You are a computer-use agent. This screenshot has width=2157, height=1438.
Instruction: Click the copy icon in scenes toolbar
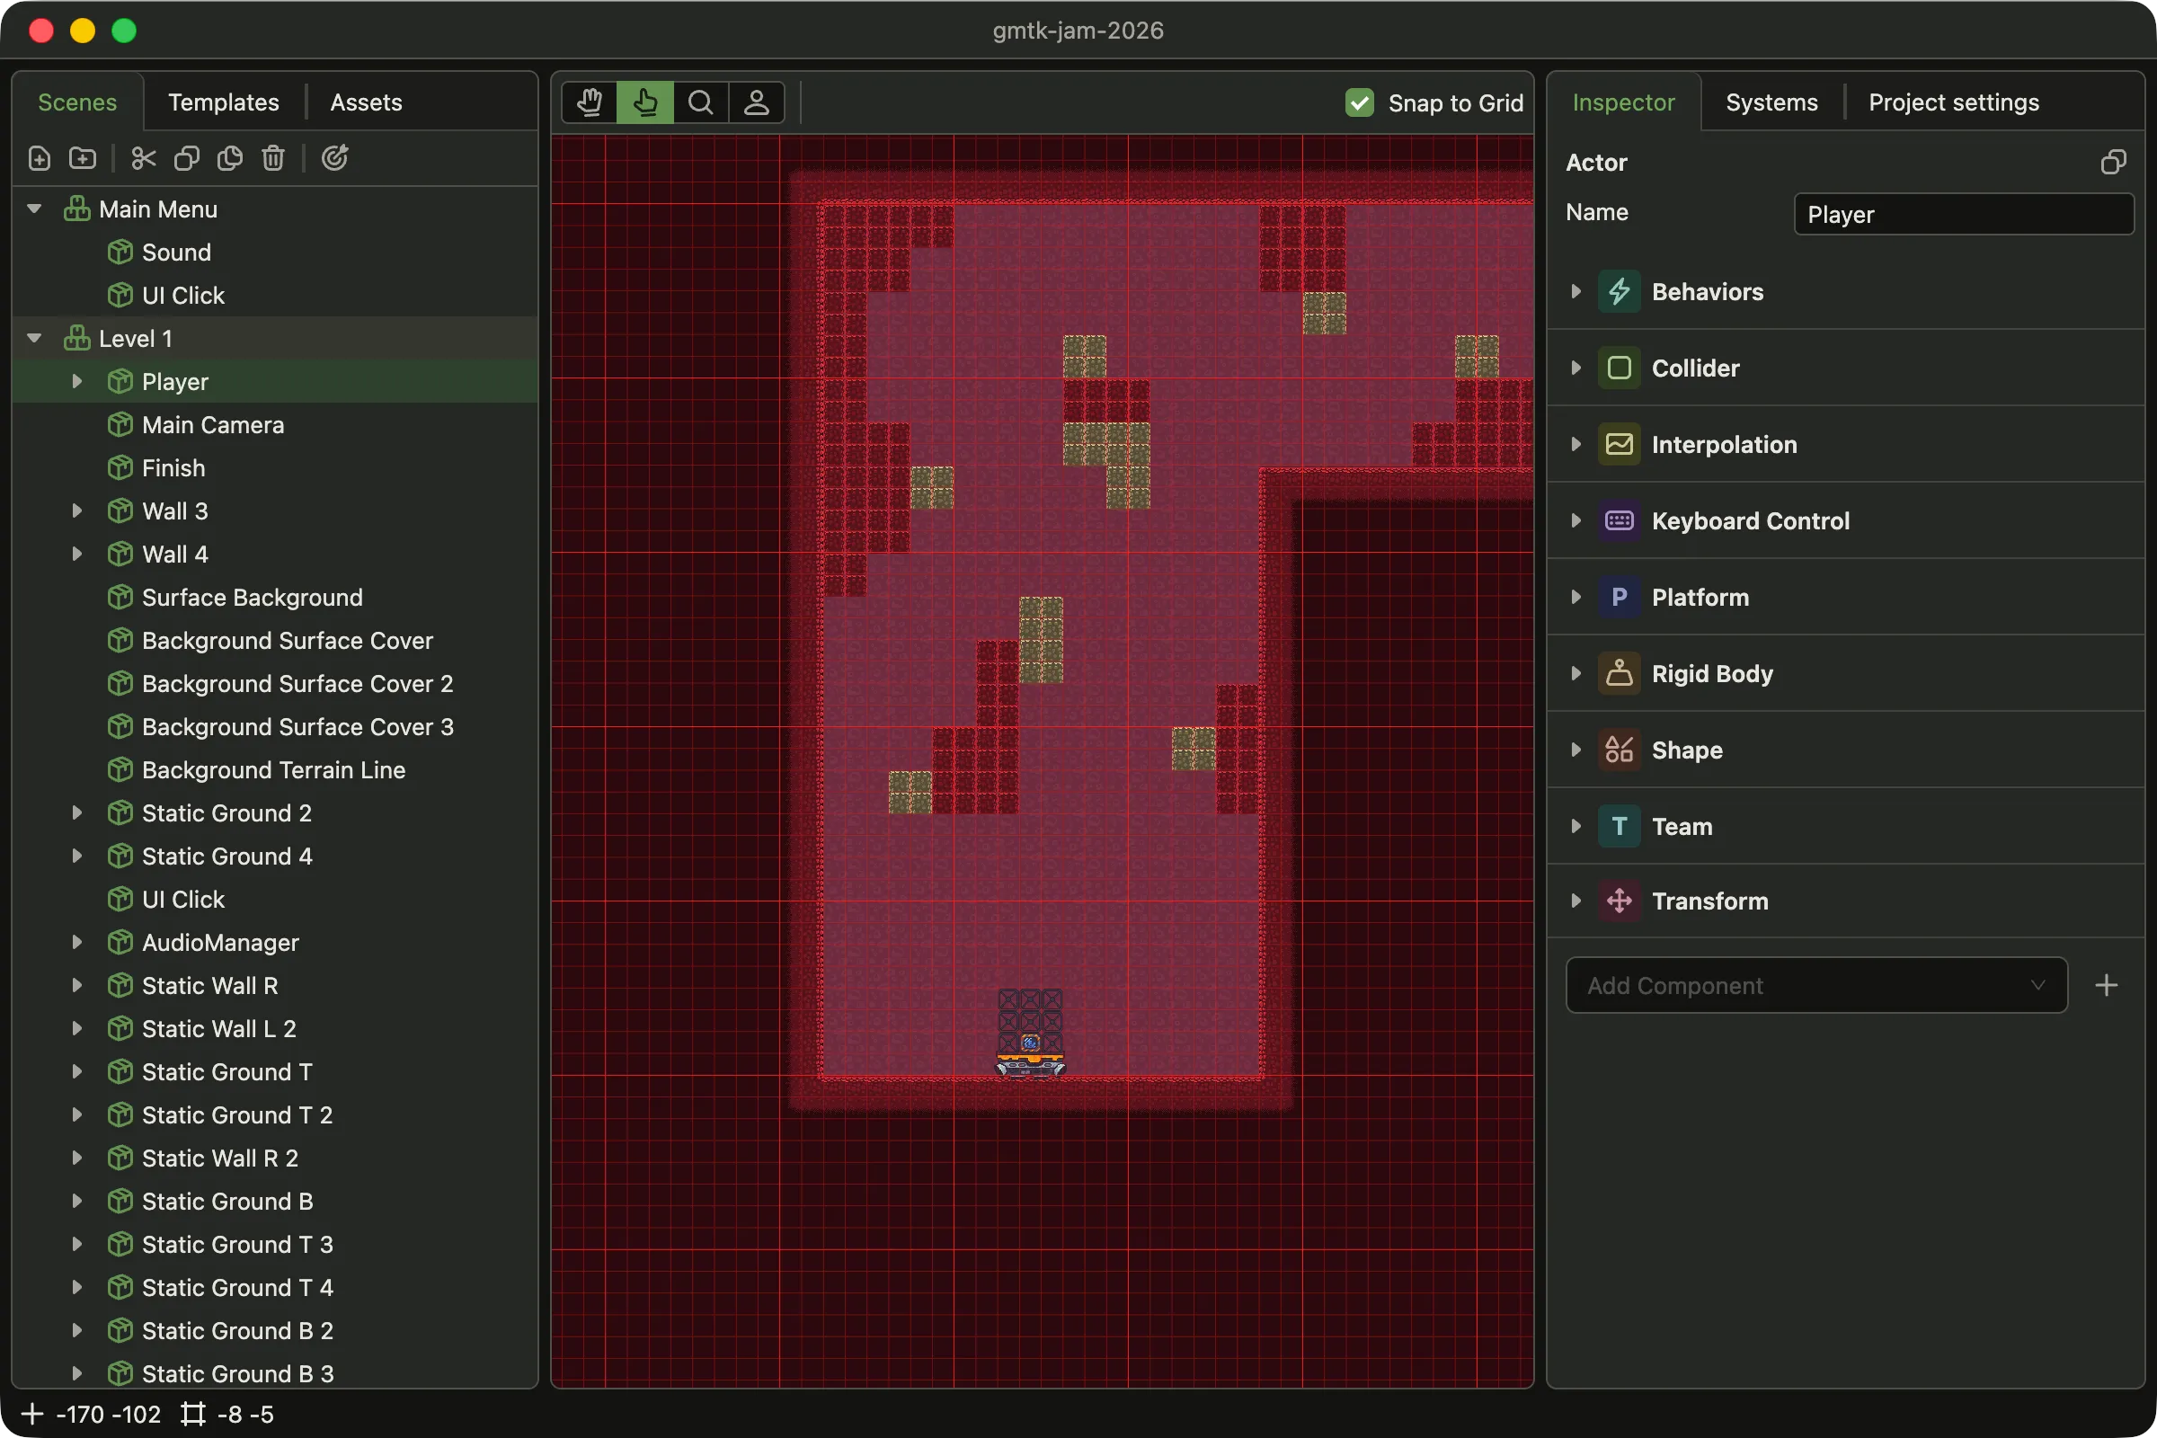pyautogui.click(x=187, y=158)
